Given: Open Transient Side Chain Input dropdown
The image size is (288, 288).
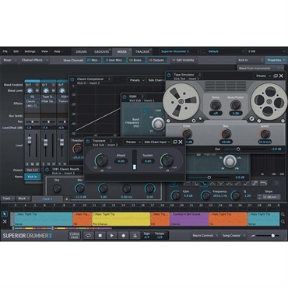Looking at the screenshot, I should 157,142.
